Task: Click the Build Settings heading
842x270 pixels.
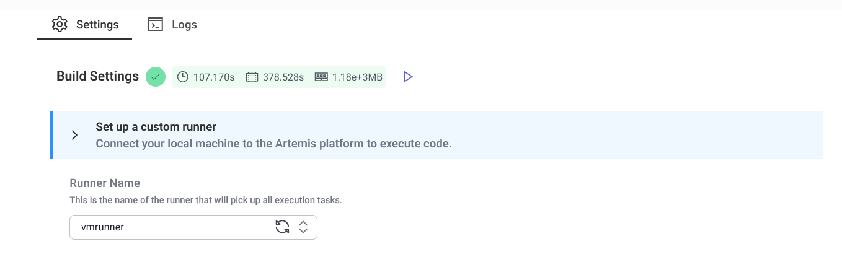Action: pos(97,76)
